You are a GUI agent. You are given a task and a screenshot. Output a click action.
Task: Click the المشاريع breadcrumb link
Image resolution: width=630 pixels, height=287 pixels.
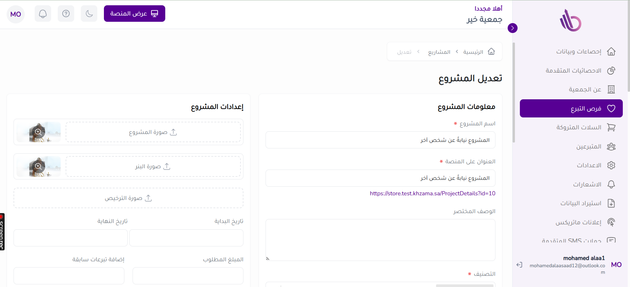(439, 52)
